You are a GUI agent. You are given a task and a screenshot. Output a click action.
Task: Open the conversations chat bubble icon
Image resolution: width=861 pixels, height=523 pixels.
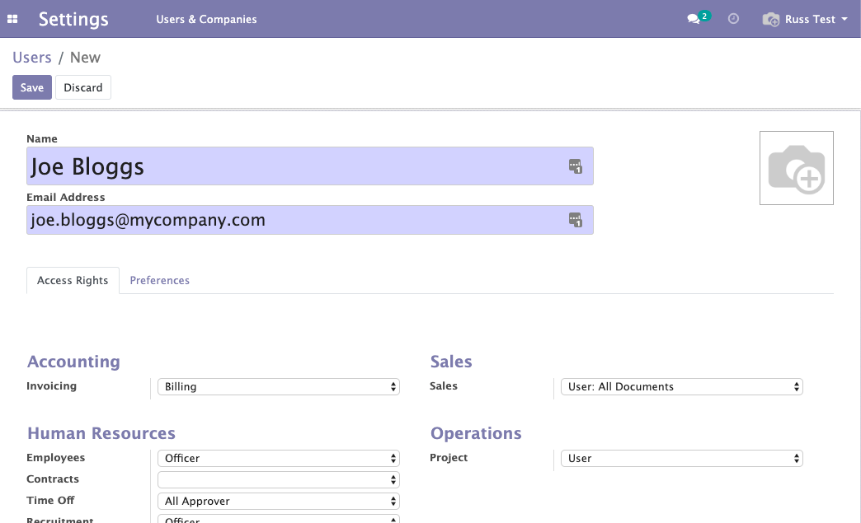click(x=694, y=19)
